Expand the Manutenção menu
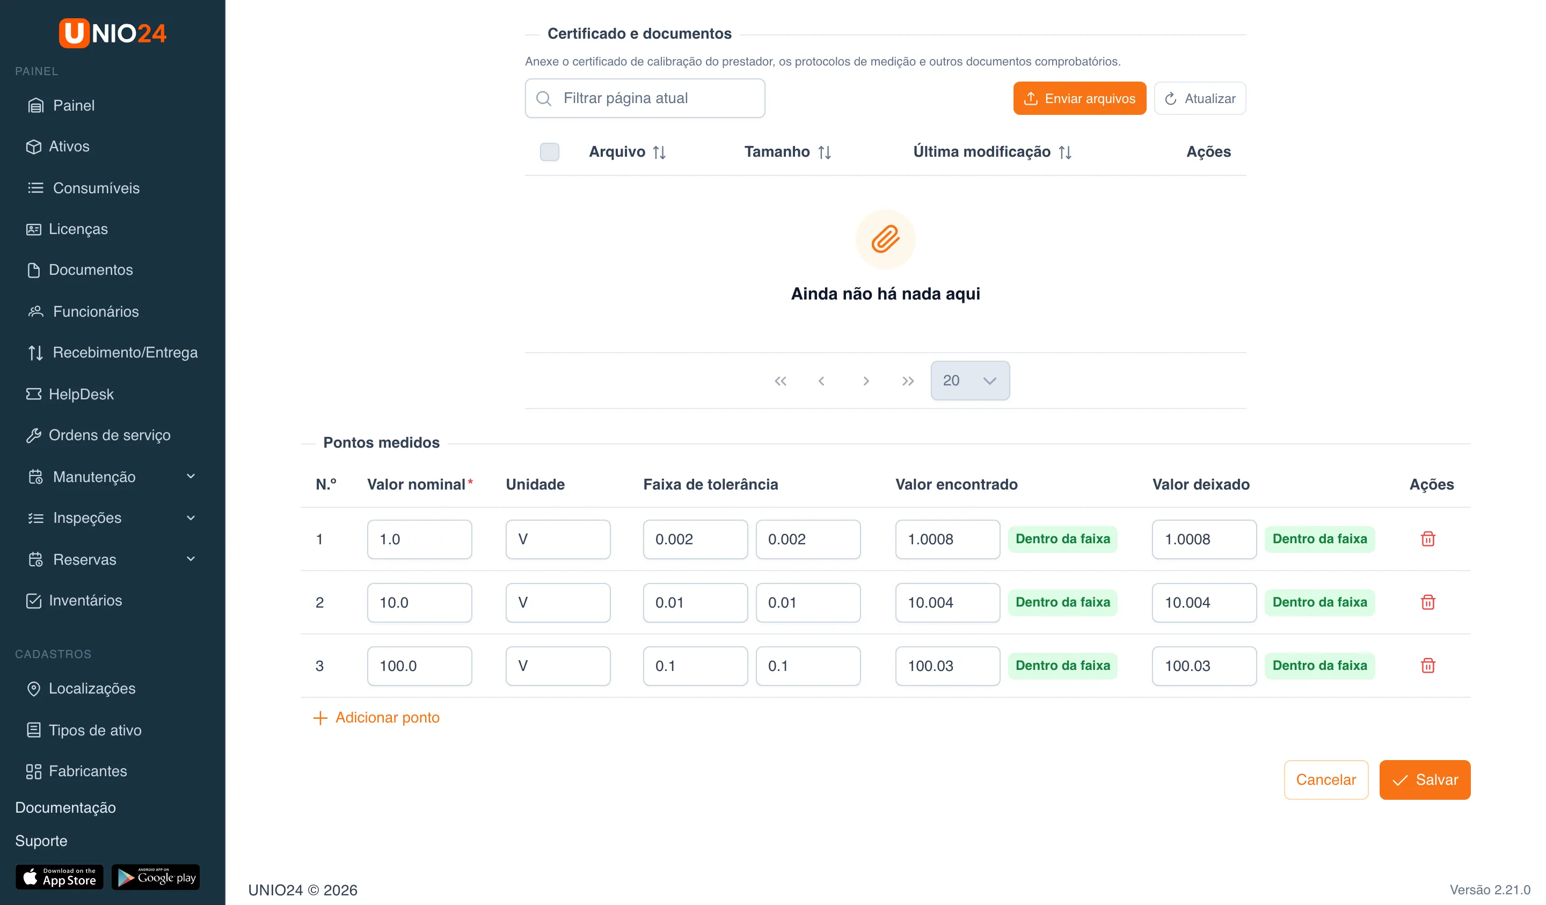 point(112,477)
